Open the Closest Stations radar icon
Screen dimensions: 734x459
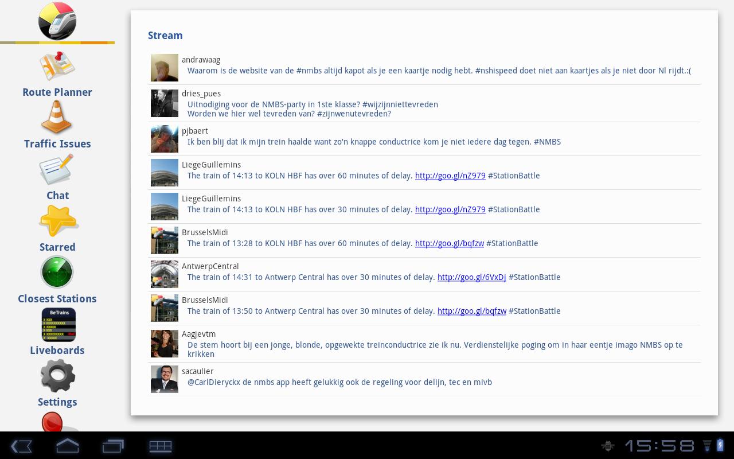pyautogui.click(x=57, y=272)
